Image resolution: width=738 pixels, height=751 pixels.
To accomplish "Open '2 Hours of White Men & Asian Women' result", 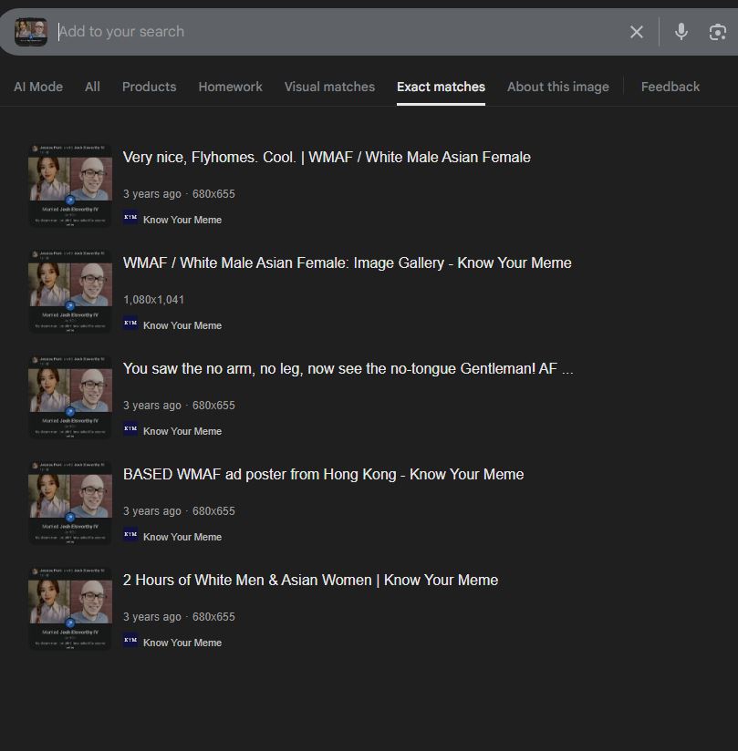I will pyautogui.click(x=310, y=580).
